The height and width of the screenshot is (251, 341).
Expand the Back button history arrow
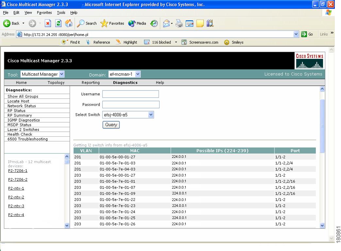[23, 23]
